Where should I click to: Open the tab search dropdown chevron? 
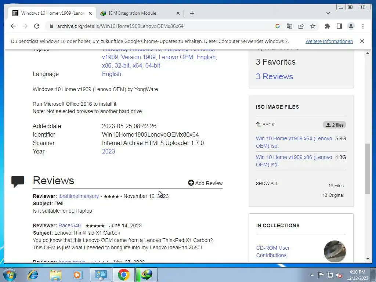pos(328,13)
